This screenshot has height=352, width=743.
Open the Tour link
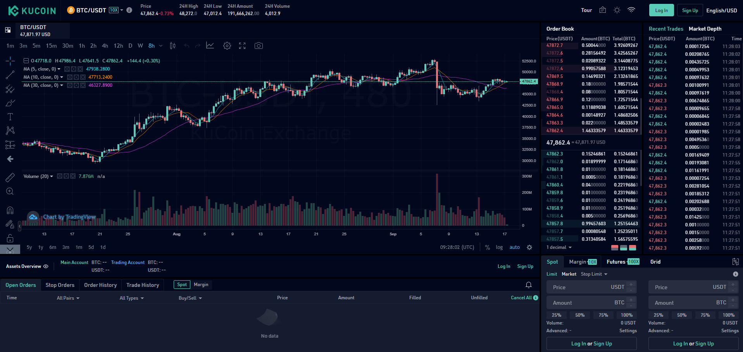pos(586,10)
